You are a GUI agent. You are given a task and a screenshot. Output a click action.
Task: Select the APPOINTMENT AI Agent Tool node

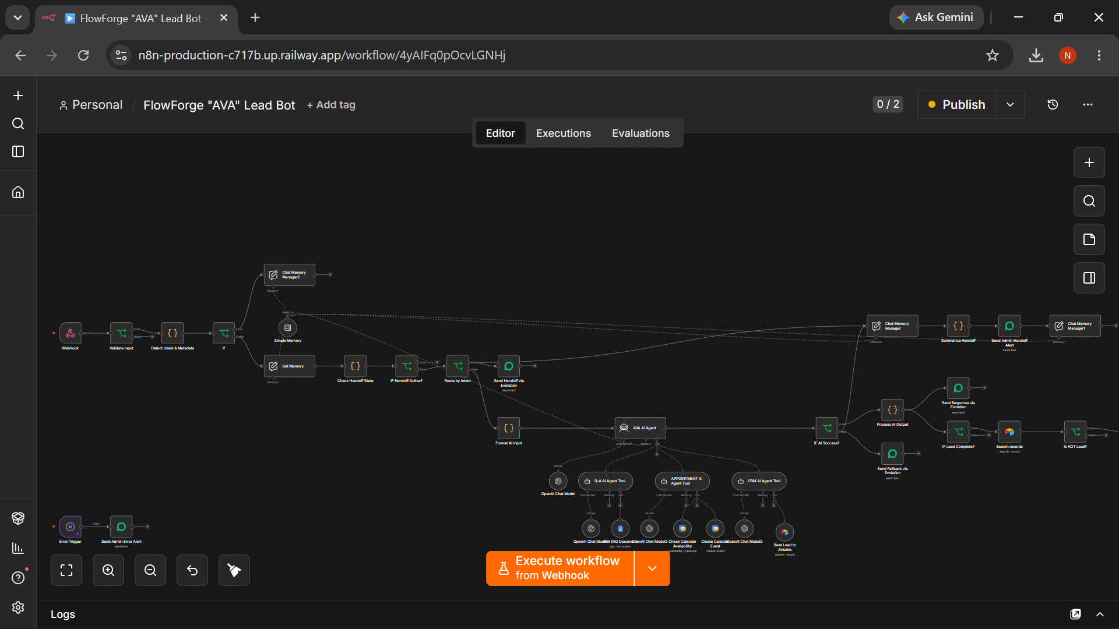click(682, 481)
